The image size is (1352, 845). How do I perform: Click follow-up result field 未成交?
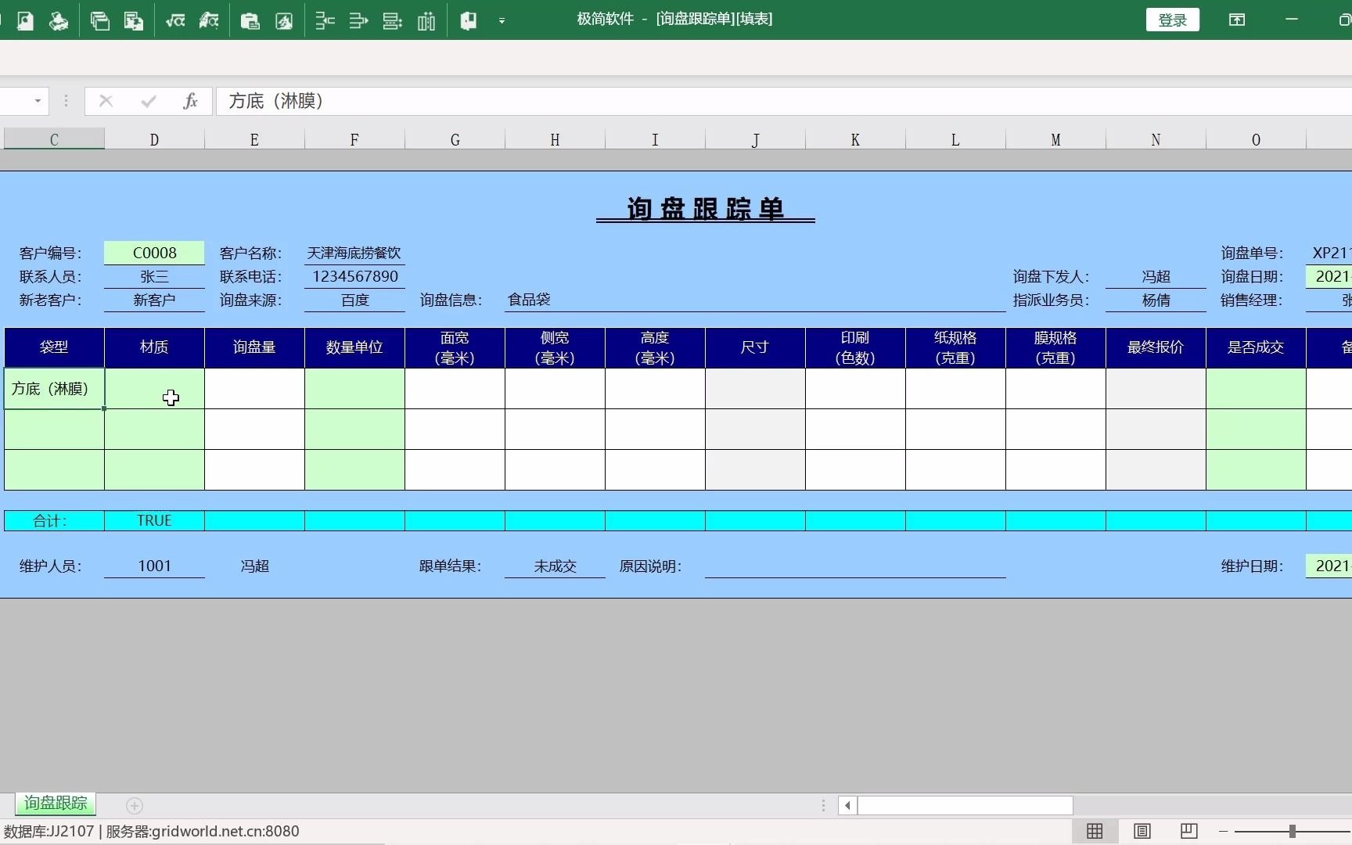pos(555,566)
